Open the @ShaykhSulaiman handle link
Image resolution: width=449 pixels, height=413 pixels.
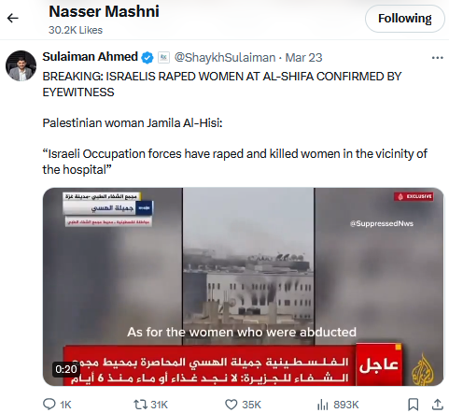225,58
